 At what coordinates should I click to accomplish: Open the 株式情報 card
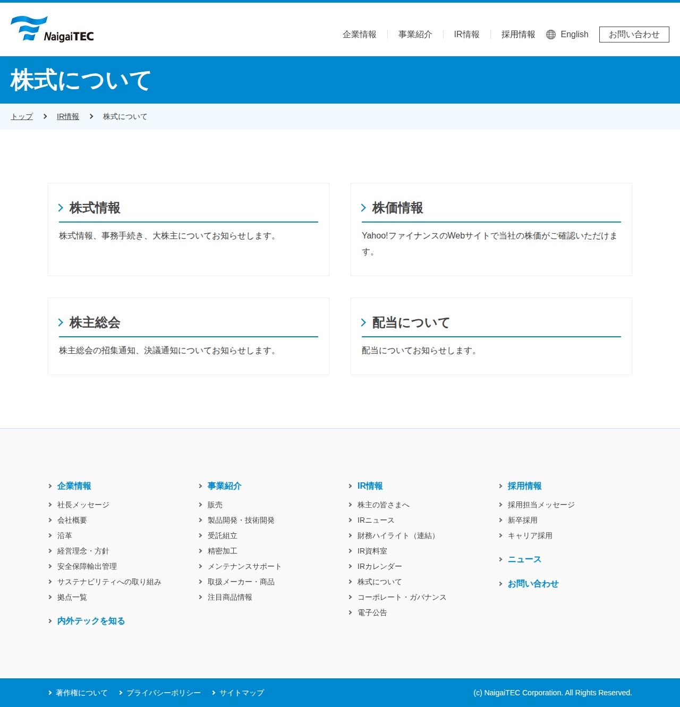click(189, 229)
